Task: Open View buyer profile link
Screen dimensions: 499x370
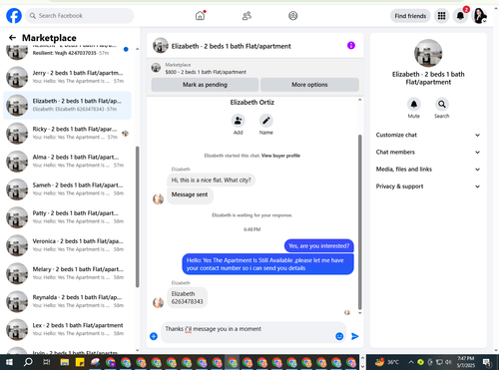Action: click(280, 156)
